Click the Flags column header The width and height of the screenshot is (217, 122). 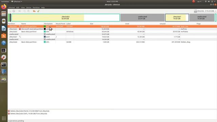[198, 24]
